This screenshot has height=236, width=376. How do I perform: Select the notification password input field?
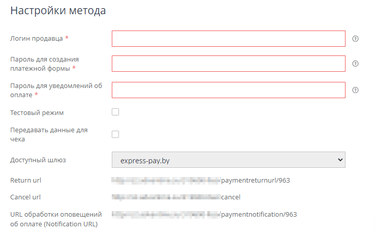click(228, 90)
